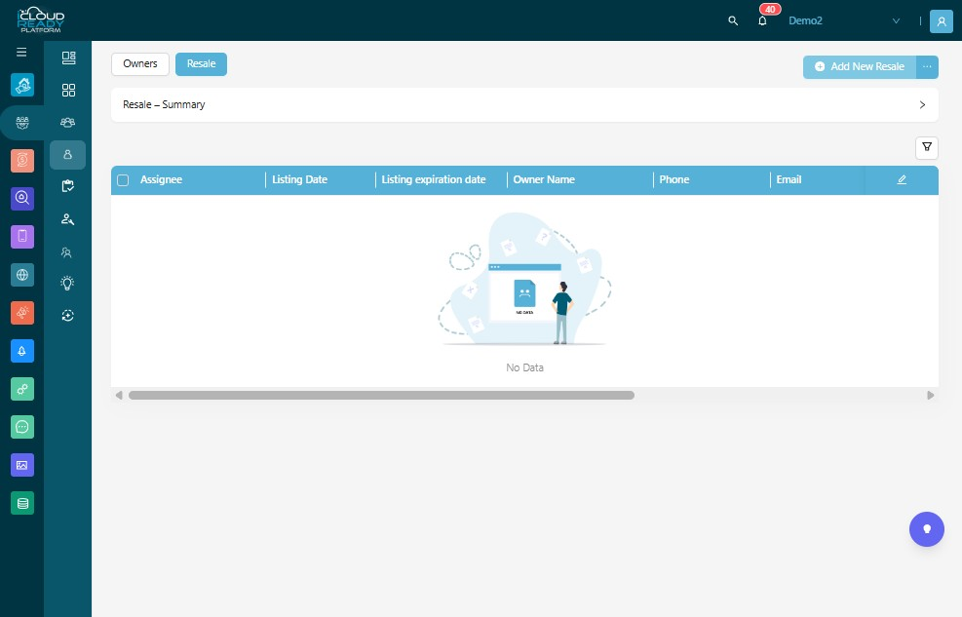Click the edit columns pencil icon

902,179
